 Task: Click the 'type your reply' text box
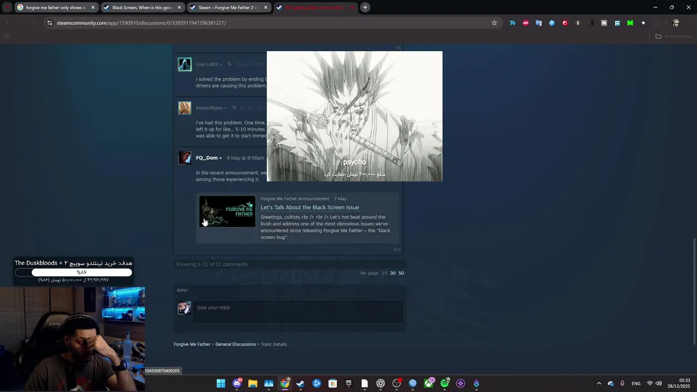point(298,312)
